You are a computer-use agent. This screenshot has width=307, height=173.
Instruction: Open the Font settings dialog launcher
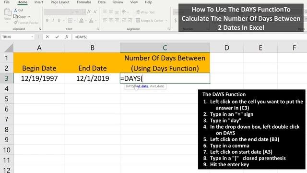click(98, 29)
